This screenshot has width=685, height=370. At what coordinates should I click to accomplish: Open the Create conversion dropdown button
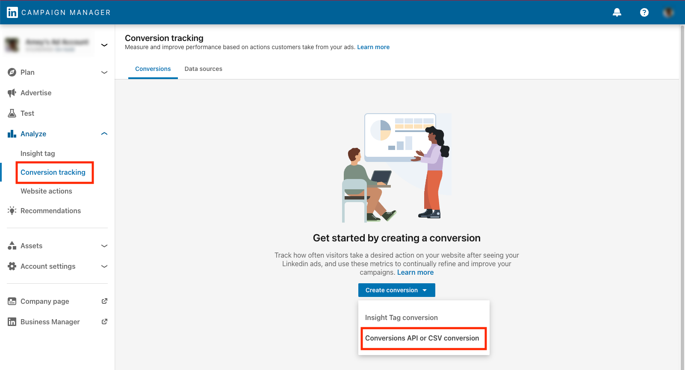coord(397,290)
